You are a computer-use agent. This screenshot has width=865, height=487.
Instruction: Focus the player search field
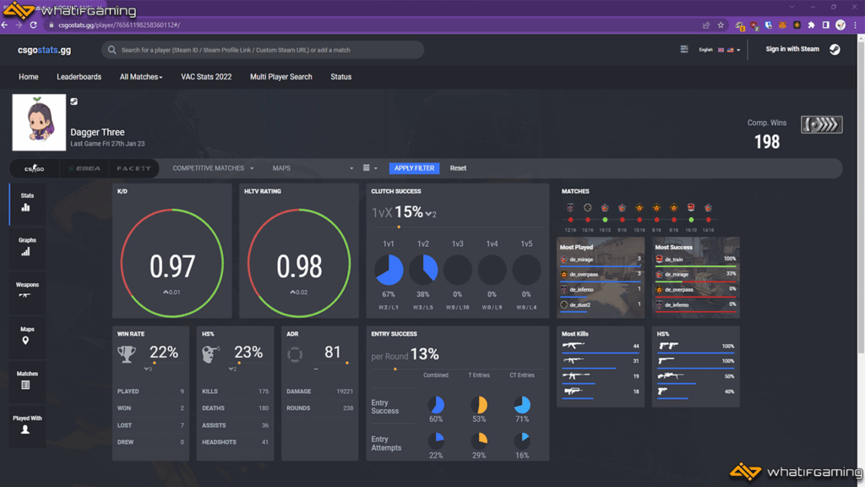click(263, 50)
